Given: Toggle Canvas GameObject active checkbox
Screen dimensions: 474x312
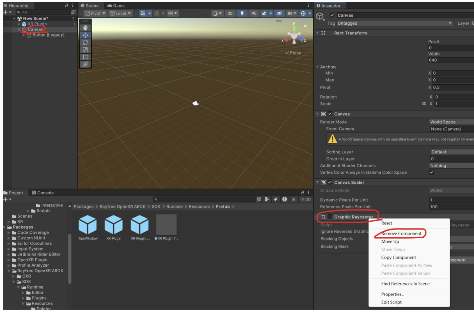Looking at the screenshot, I should coord(332,15).
